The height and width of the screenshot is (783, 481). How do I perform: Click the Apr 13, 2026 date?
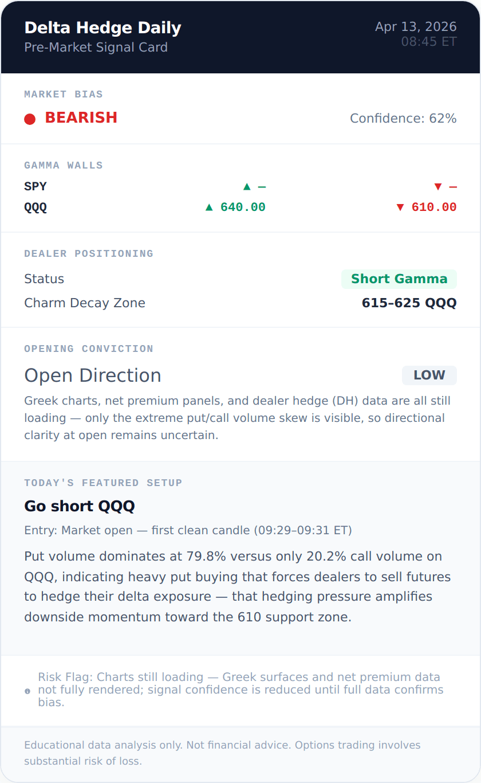416,27
